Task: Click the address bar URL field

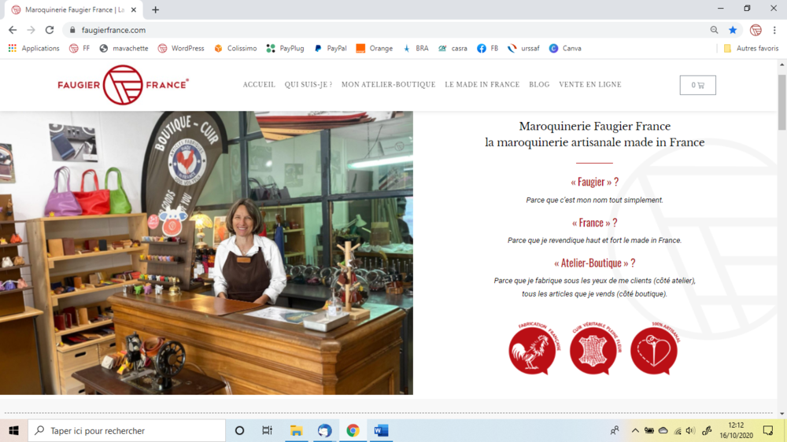Action: [391, 30]
